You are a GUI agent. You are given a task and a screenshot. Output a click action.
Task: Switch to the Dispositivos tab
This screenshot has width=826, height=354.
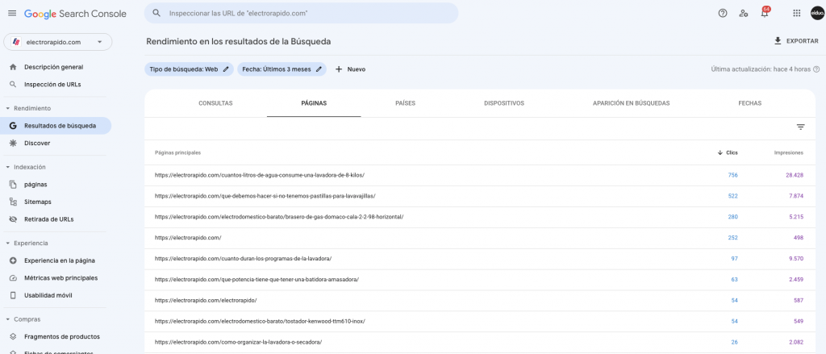pyautogui.click(x=504, y=103)
